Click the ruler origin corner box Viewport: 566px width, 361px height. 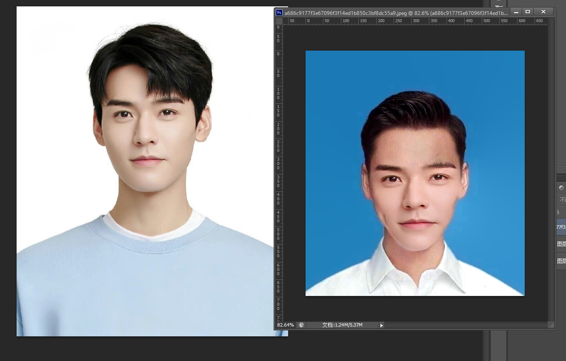[279, 21]
